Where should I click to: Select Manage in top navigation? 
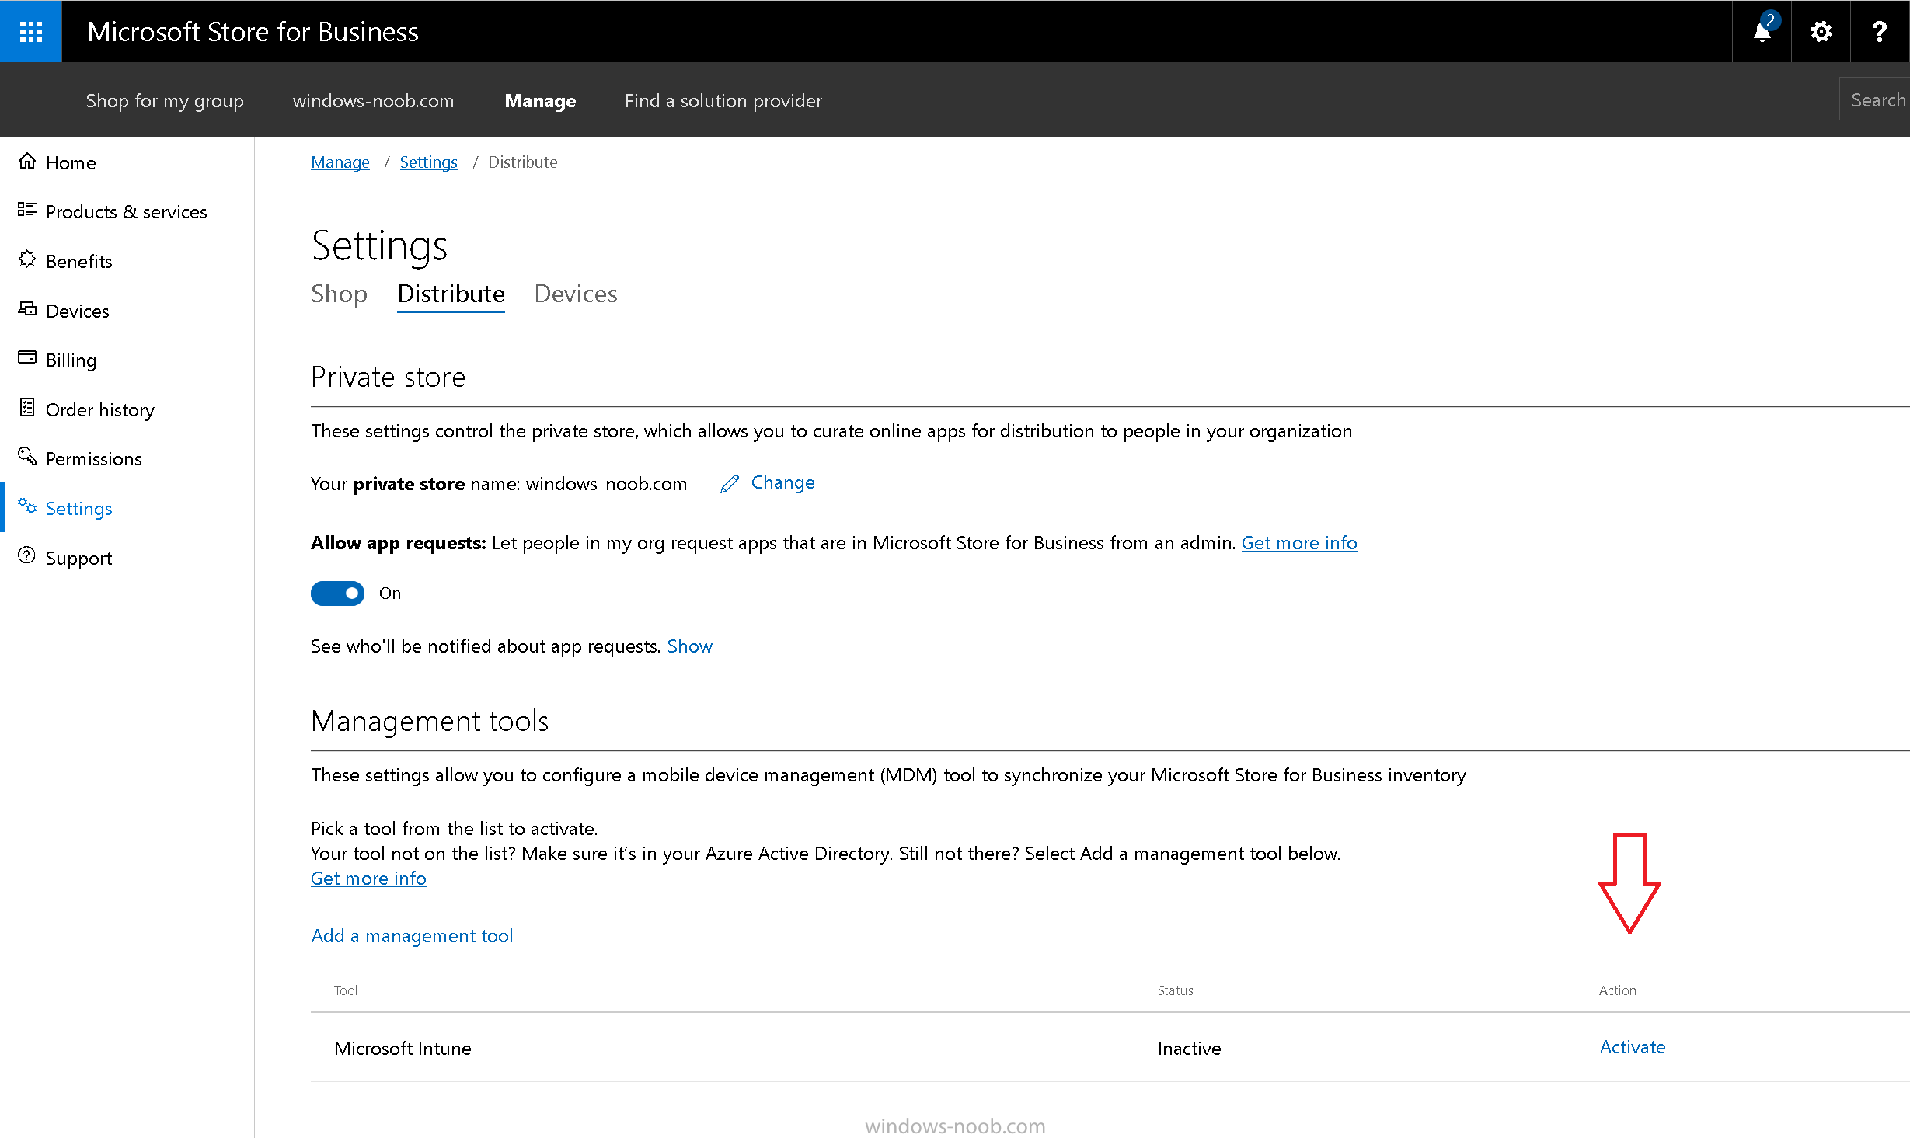click(x=540, y=101)
